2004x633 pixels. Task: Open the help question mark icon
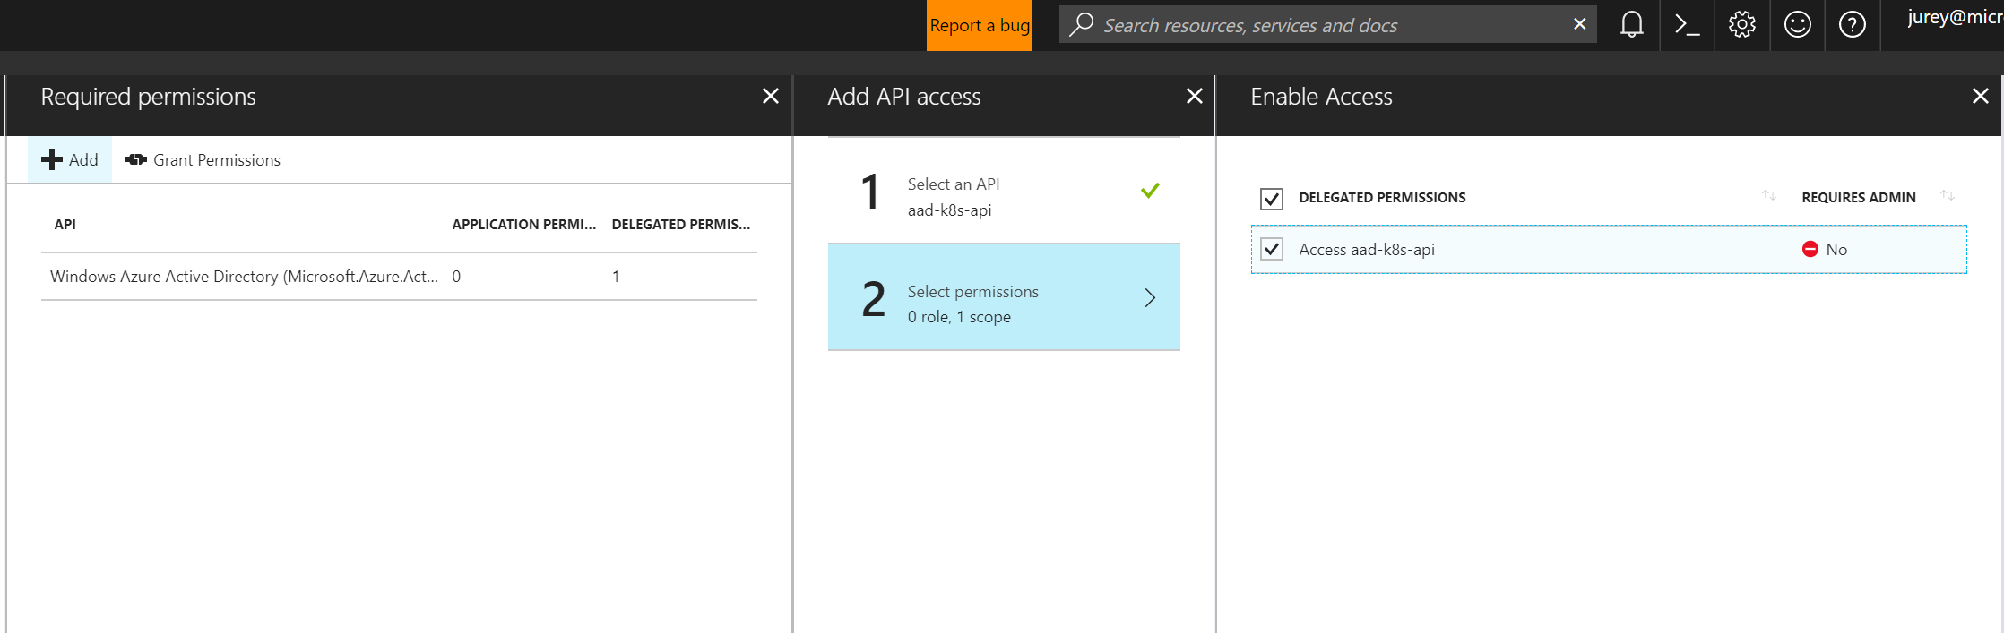[1852, 25]
